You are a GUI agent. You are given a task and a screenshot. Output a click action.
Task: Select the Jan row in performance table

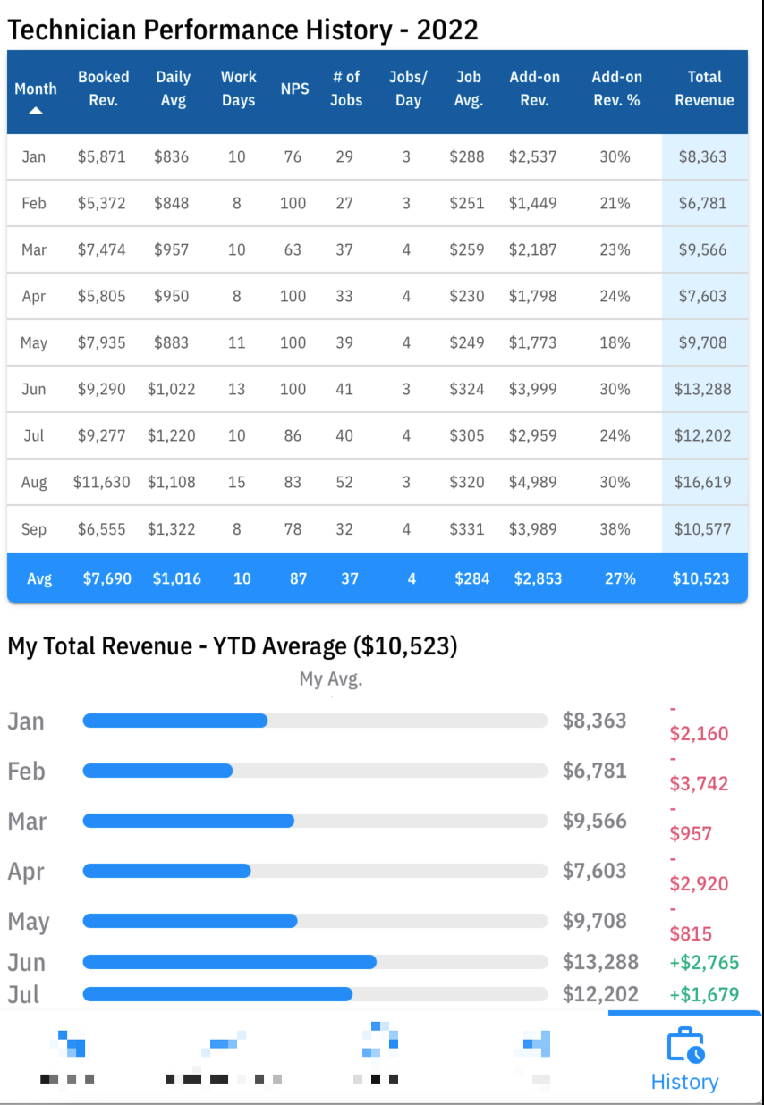378,156
